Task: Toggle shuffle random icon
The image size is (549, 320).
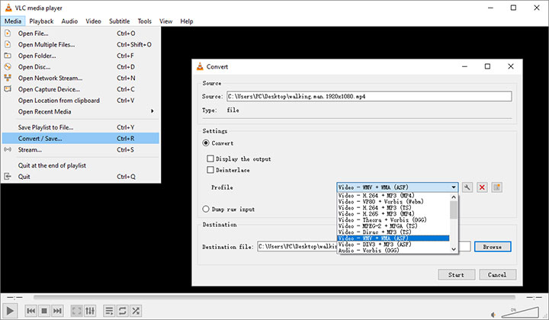Action: 136,311
